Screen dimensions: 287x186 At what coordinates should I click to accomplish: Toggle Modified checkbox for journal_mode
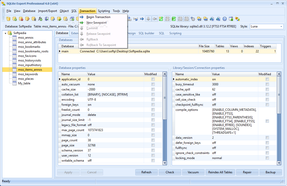tap(153, 115)
